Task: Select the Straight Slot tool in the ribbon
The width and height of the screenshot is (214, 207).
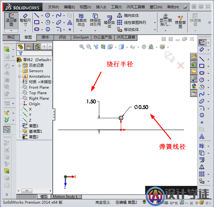Action: coord(37,29)
